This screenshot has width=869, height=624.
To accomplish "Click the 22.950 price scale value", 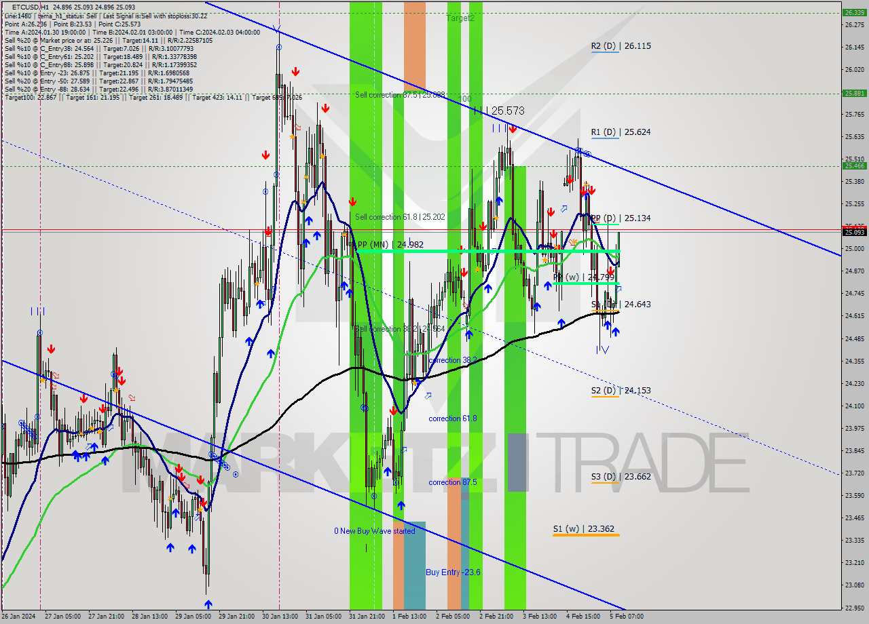I will [855, 607].
